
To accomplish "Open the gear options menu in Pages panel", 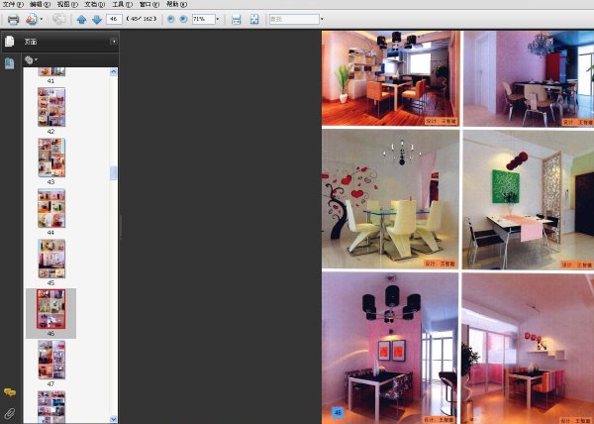I will click(31, 59).
